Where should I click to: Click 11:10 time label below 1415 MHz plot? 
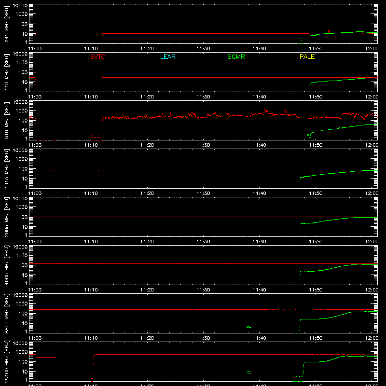(x=91, y=193)
